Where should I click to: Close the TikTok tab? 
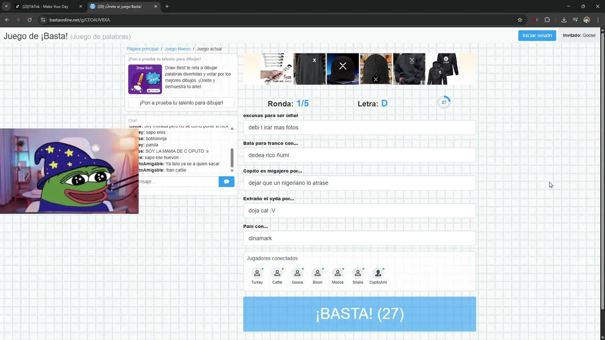click(80, 7)
